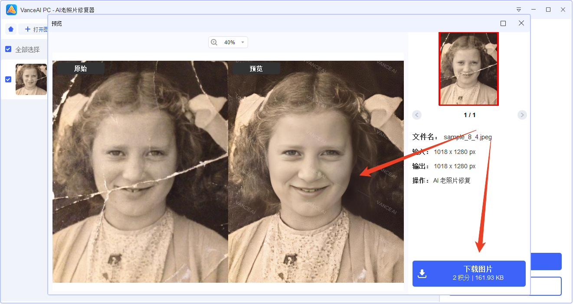
Task: Click the plus icon to open a new image
Action: (27, 29)
